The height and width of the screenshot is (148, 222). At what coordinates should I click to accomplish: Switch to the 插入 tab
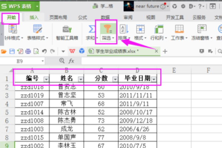click(34, 17)
